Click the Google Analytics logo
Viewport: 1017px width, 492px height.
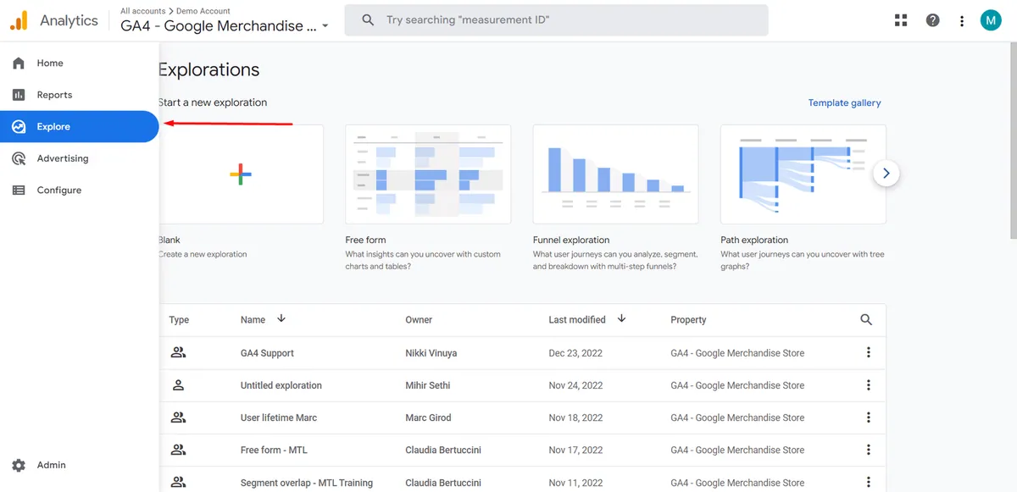19,20
